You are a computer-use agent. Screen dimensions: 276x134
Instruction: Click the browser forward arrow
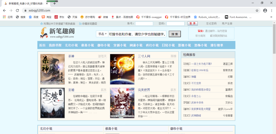point(11,10)
